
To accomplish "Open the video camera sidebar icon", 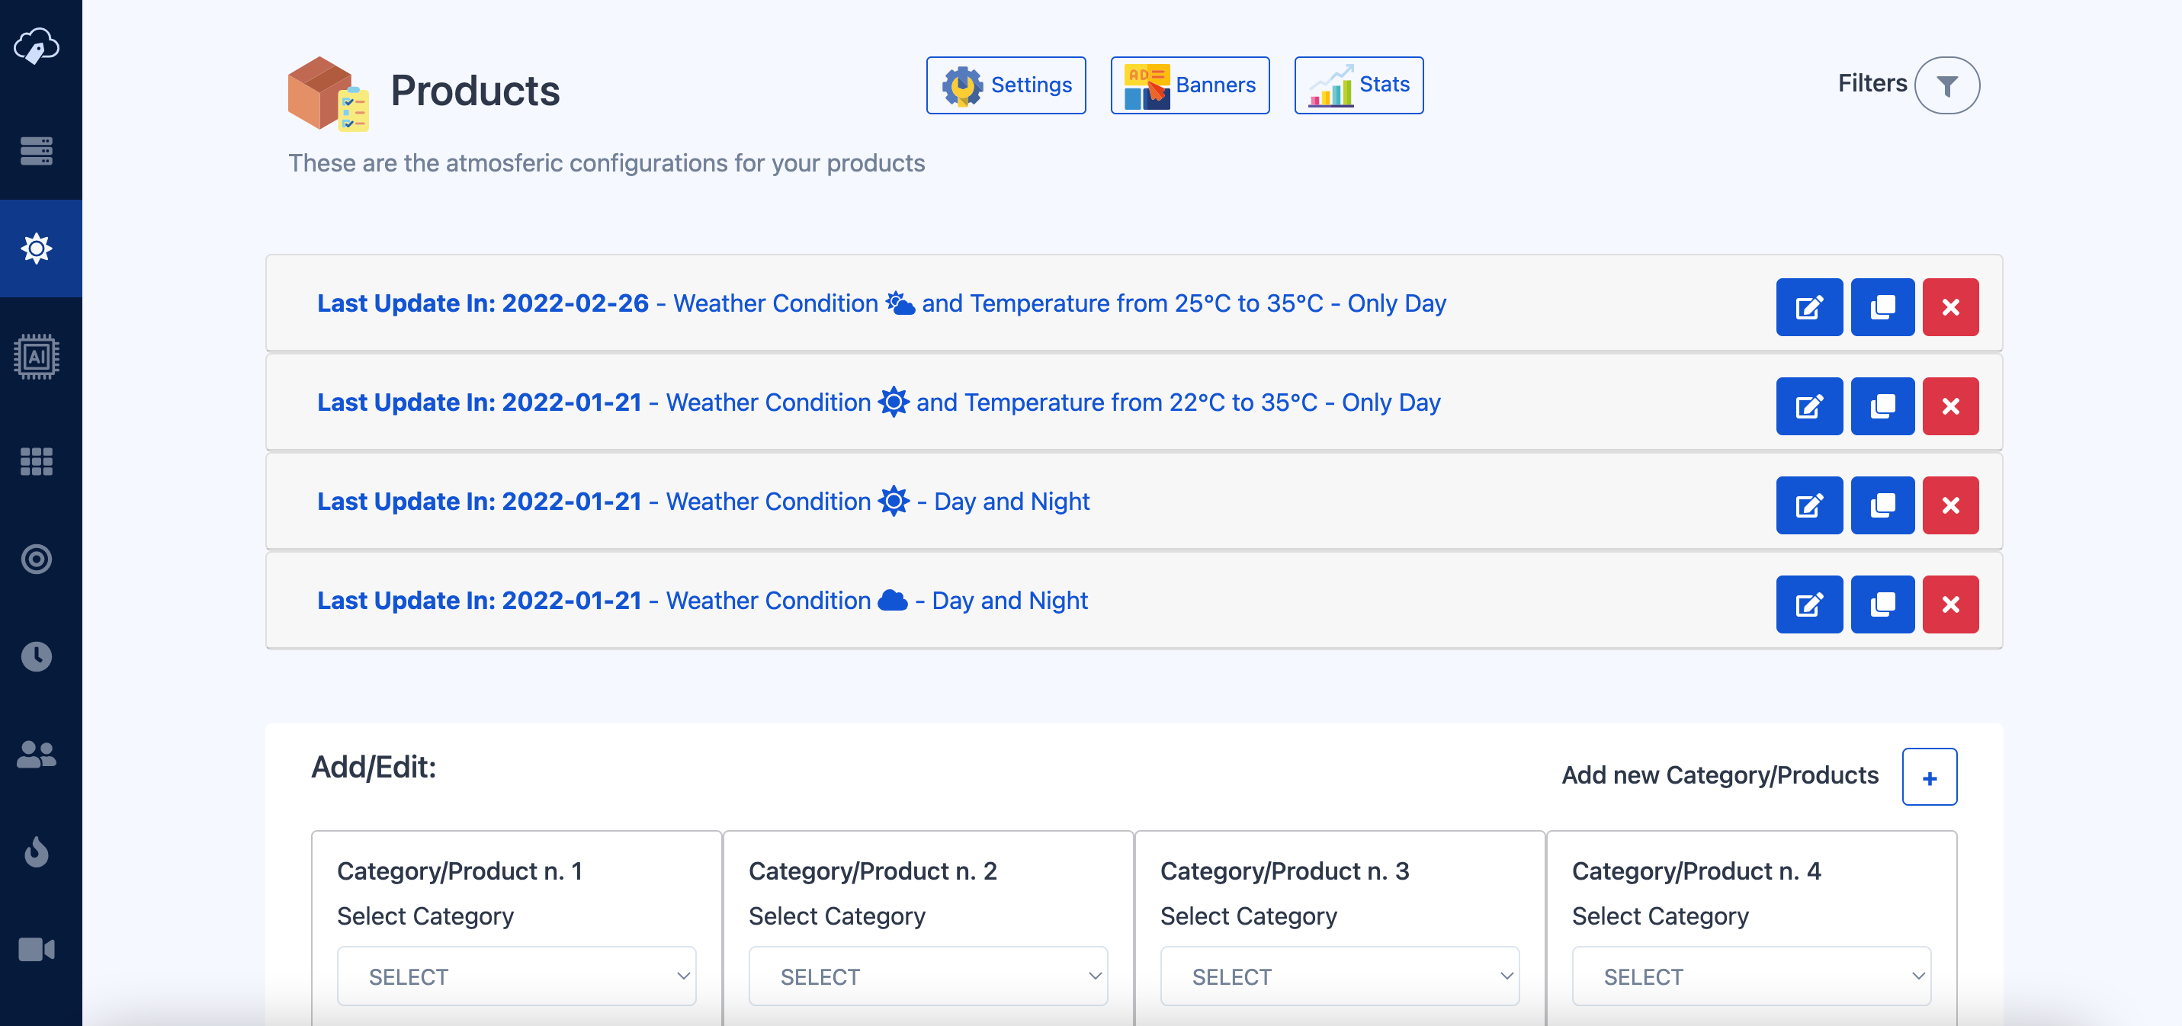I will coord(37,949).
